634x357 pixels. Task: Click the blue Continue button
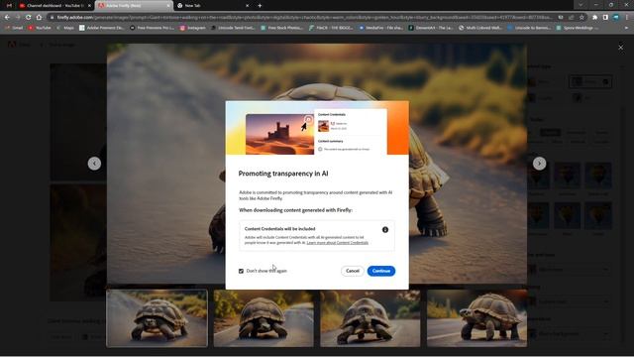click(x=380, y=271)
